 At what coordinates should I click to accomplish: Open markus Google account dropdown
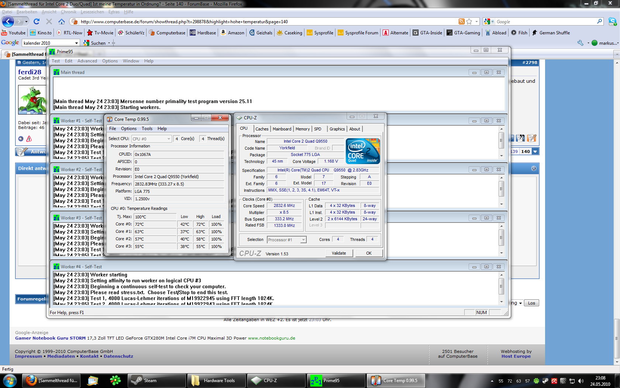pos(605,43)
